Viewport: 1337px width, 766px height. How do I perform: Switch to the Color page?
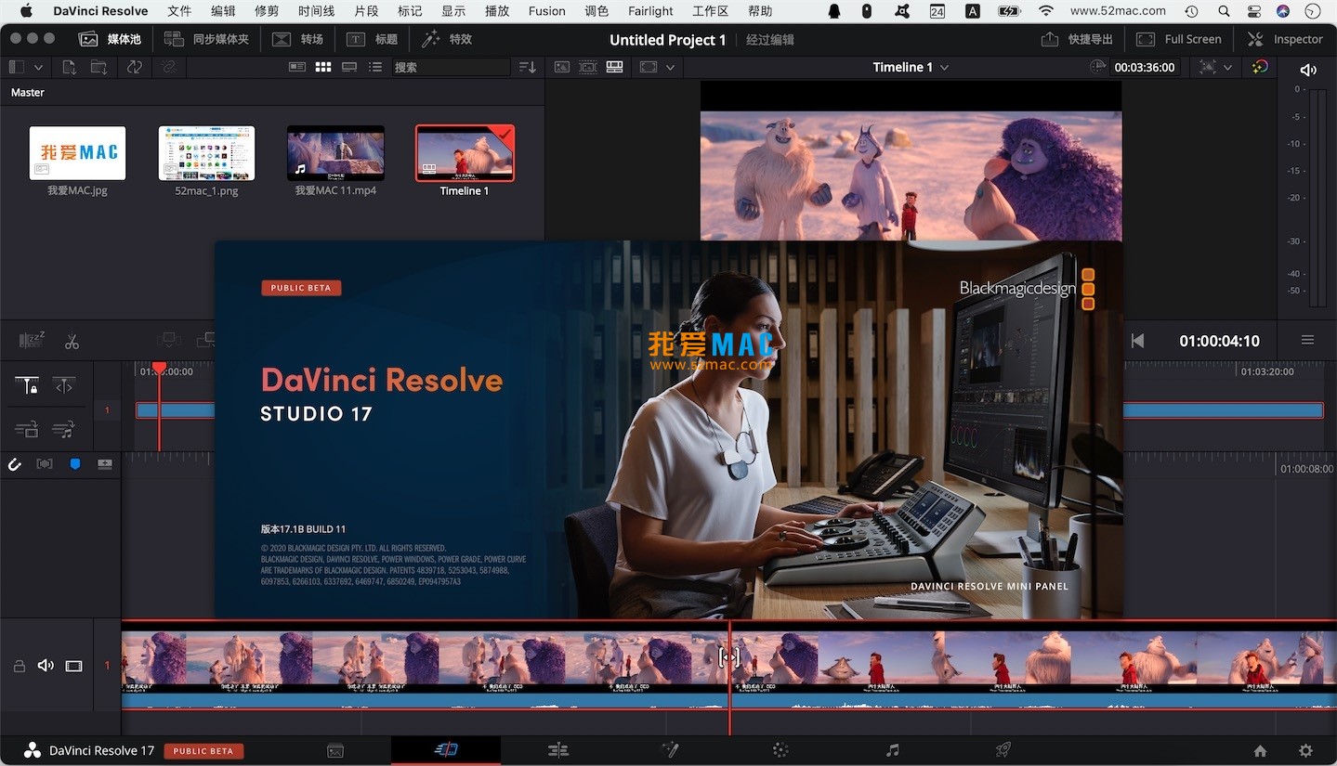click(x=780, y=750)
